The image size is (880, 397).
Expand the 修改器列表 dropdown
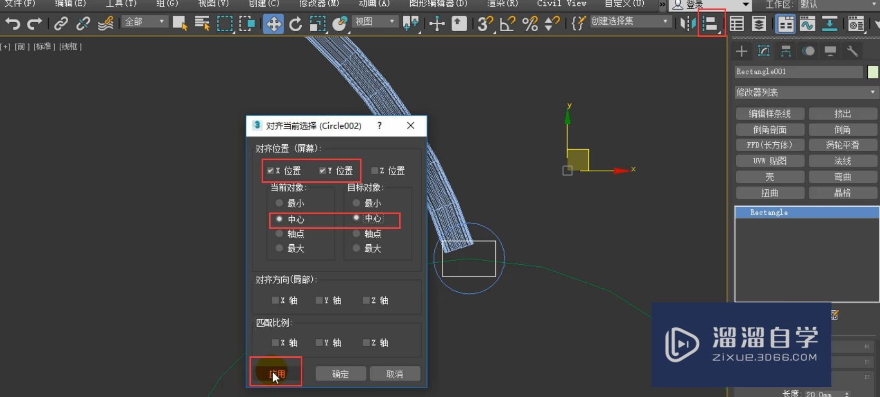click(x=807, y=93)
